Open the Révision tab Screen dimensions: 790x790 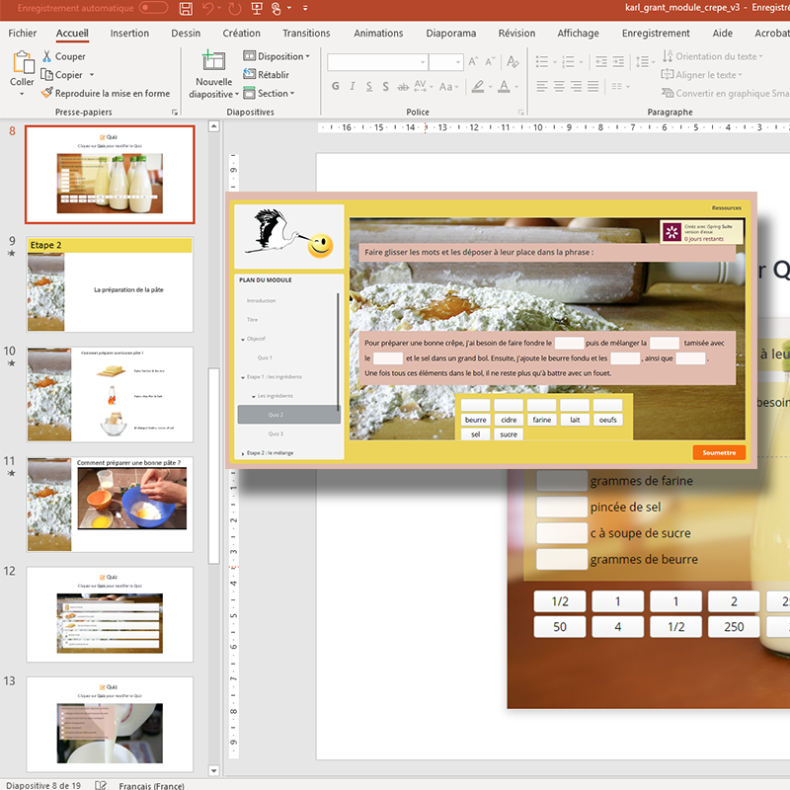(516, 34)
